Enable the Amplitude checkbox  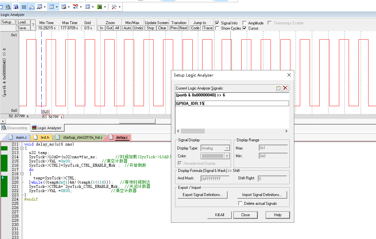(244, 23)
